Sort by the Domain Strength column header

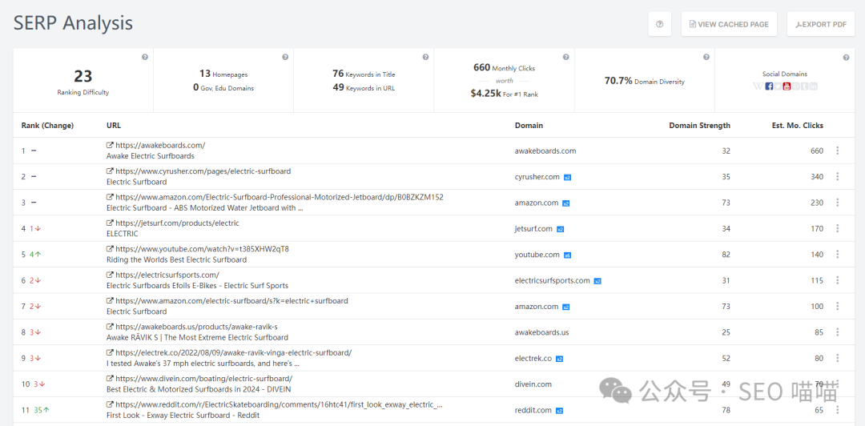point(699,126)
